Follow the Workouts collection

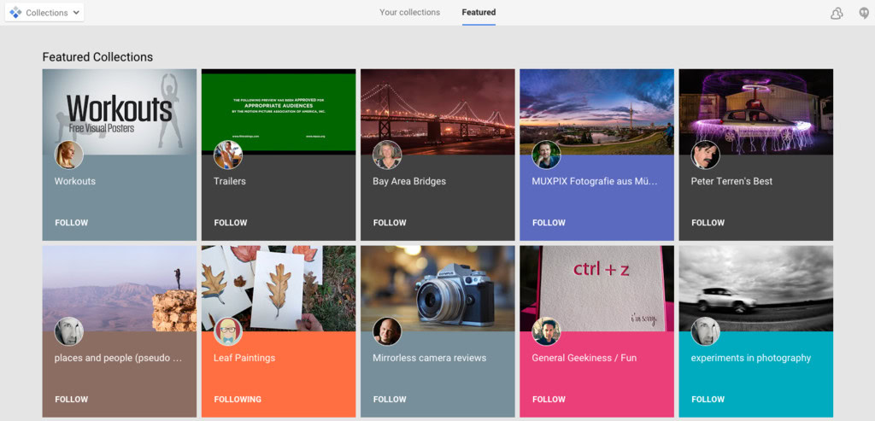72,223
